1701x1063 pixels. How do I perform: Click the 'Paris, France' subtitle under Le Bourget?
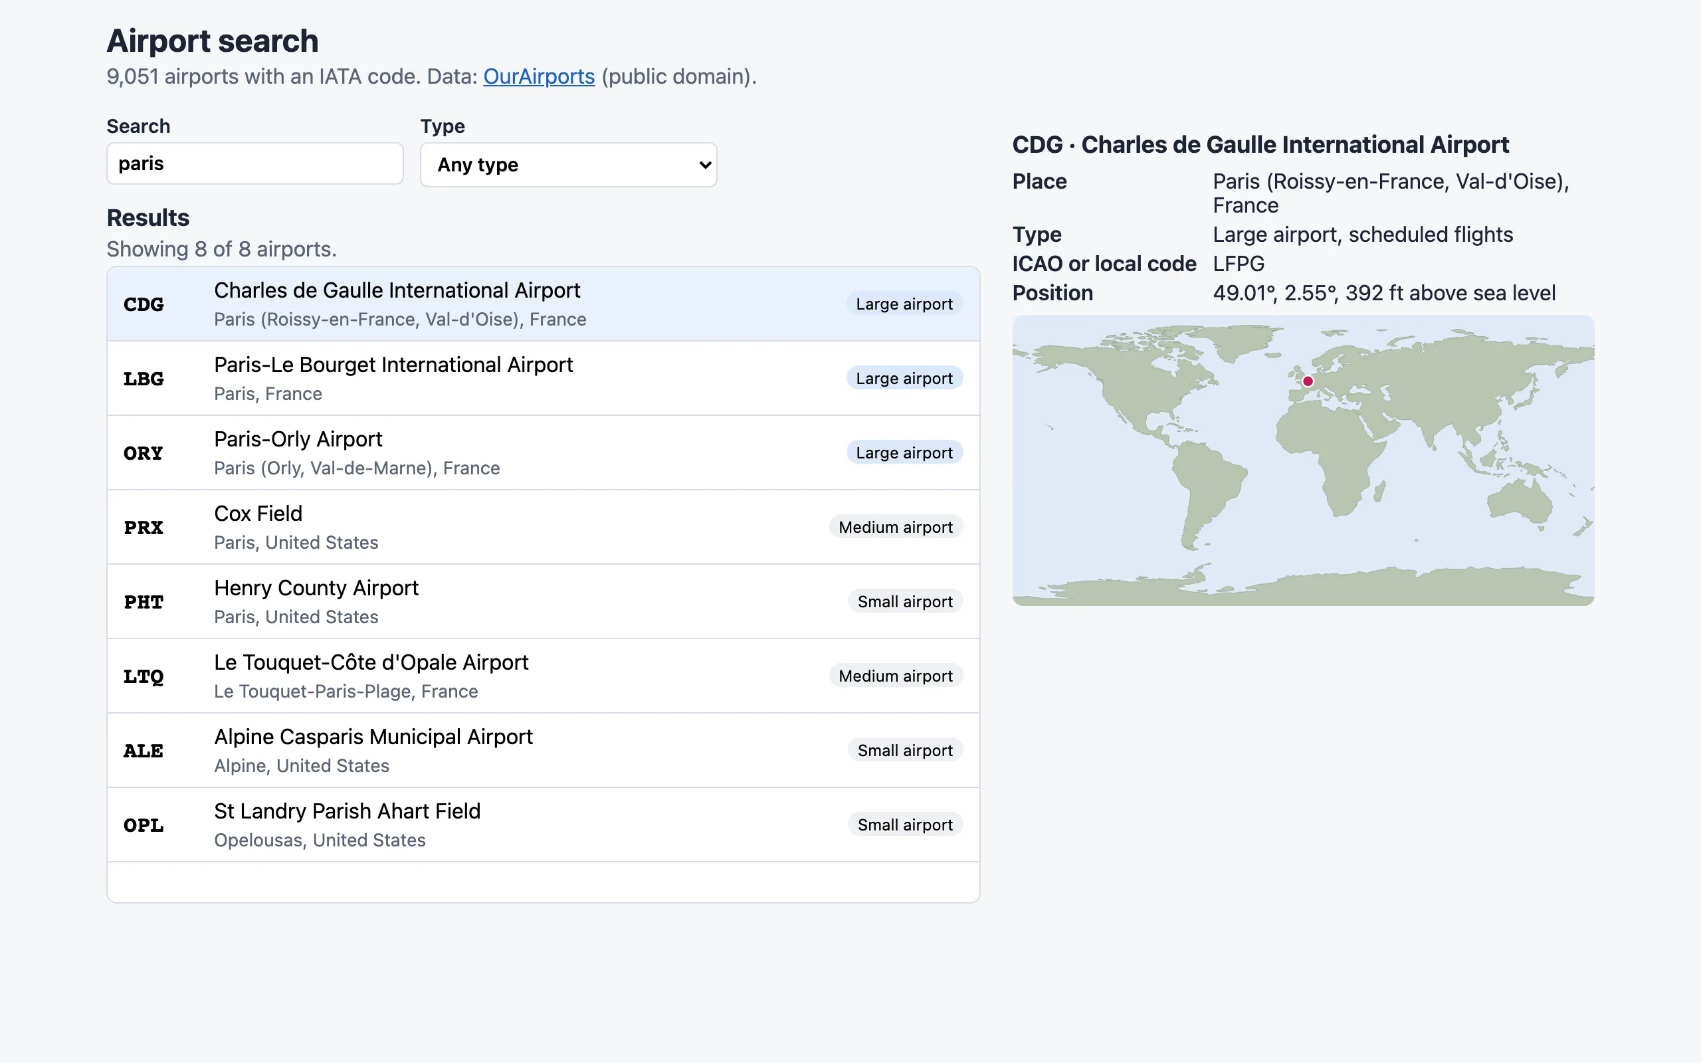[x=268, y=394]
